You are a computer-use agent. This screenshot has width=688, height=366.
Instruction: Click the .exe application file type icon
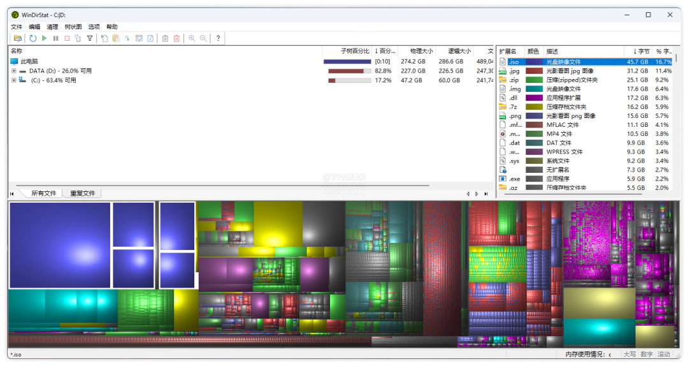503,179
